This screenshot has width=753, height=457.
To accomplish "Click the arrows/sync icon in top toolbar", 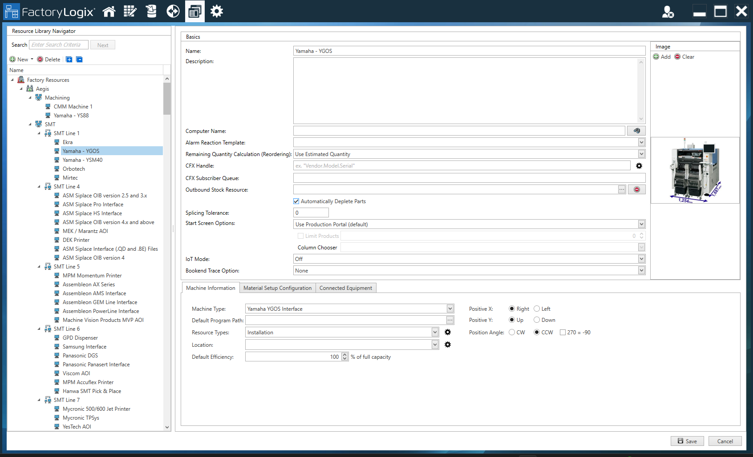I will click(x=173, y=11).
